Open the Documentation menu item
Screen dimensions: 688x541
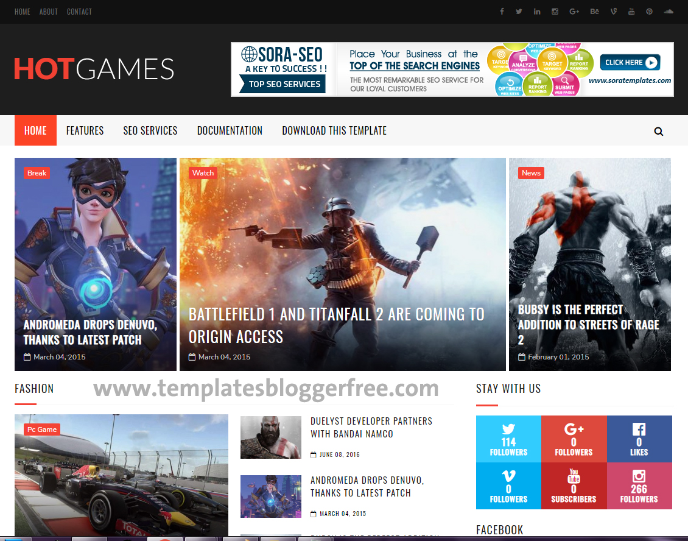pyautogui.click(x=230, y=130)
